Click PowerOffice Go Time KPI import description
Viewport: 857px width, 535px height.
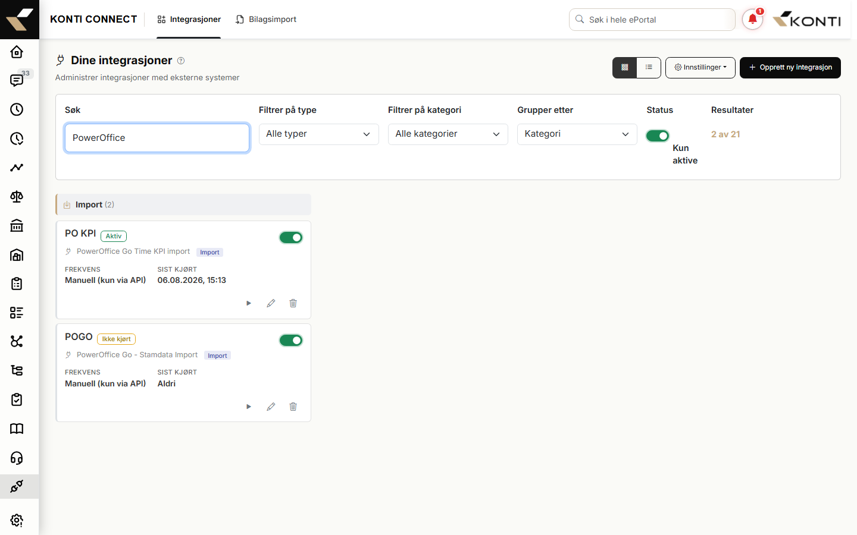pos(133,251)
